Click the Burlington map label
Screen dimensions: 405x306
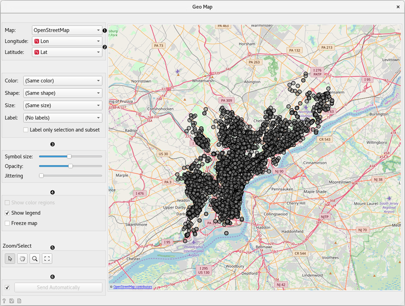[x=378, y=114]
